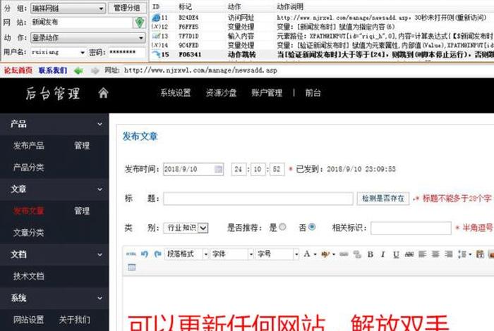Image resolution: width=494 pixels, height=331 pixels.
Task: Open 系统设置 in top navigation
Action: [176, 93]
